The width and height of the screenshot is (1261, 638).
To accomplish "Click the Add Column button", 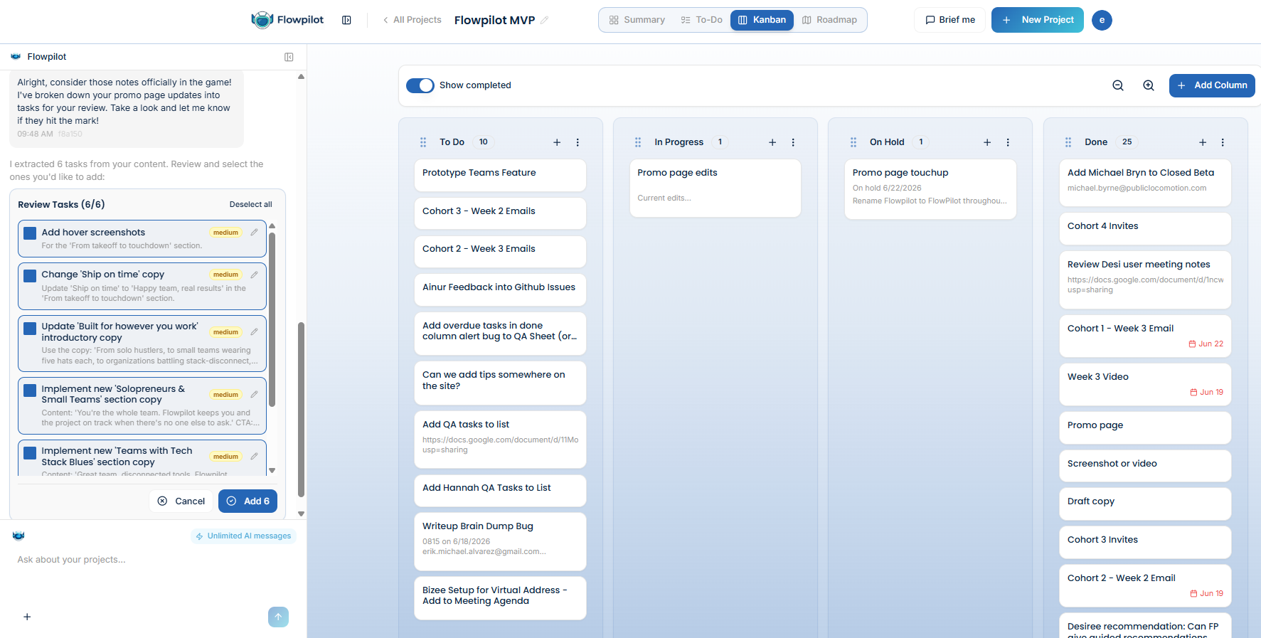I will (1212, 85).
